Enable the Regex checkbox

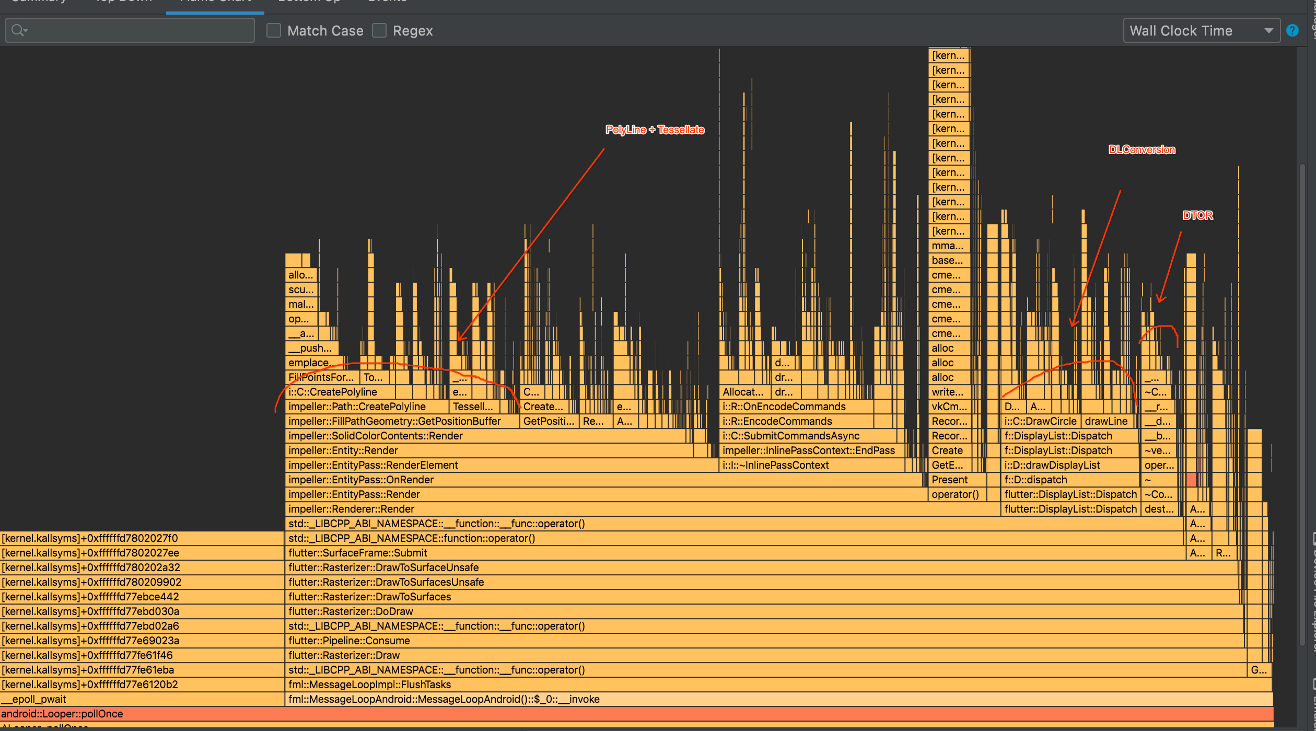[x=379, y=30]
